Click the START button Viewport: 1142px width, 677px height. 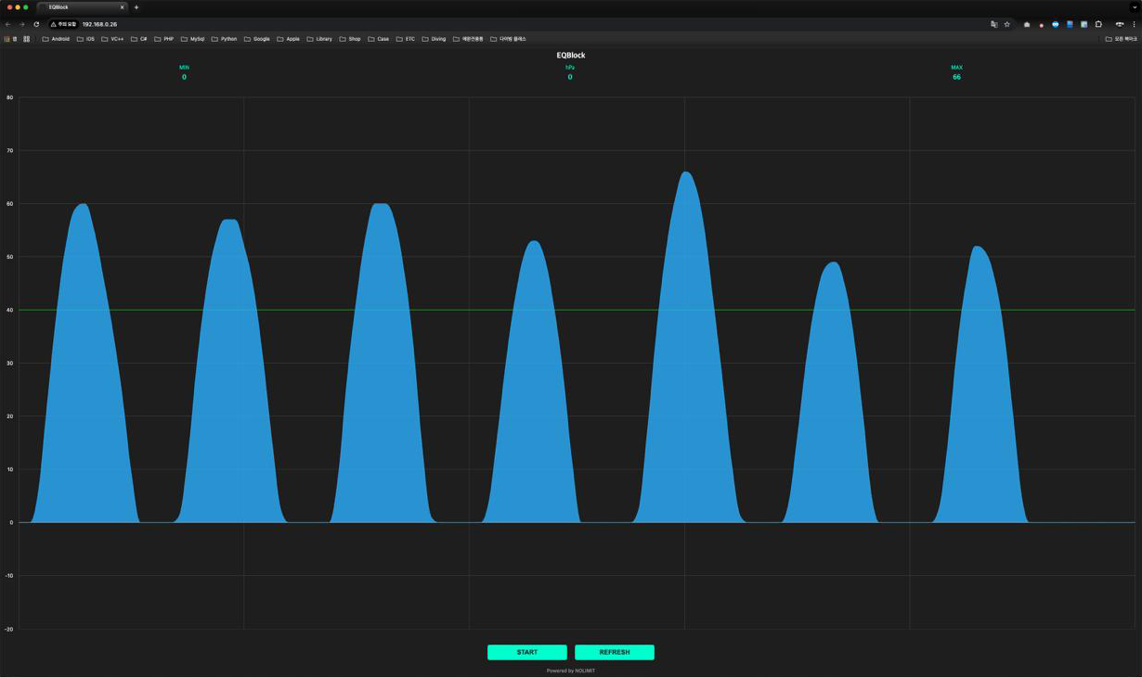pos(526,652)
